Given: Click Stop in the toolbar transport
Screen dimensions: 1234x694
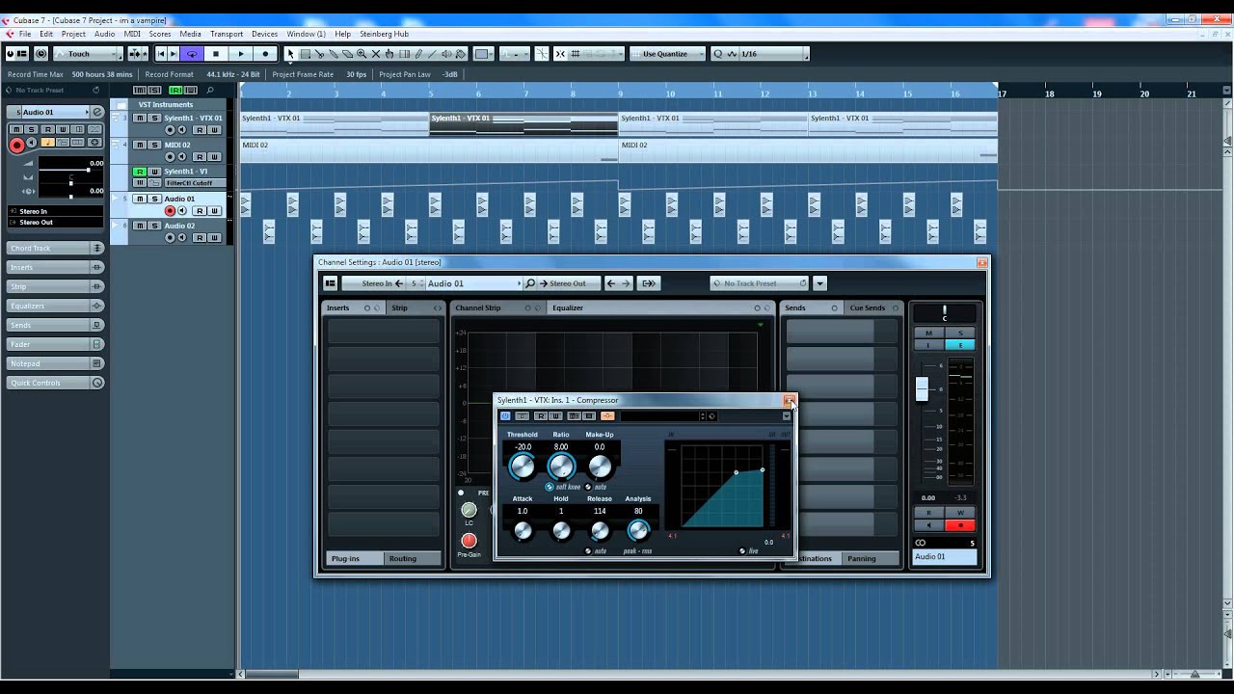Looking at the screenshot, I should click(216, 54).
